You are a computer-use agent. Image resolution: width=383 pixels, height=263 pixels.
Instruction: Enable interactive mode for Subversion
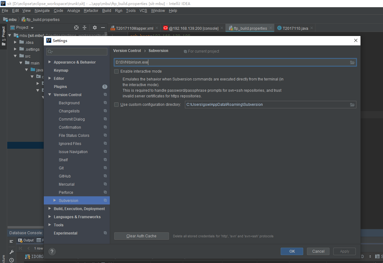pyautogui.click(x=116, y=71)
